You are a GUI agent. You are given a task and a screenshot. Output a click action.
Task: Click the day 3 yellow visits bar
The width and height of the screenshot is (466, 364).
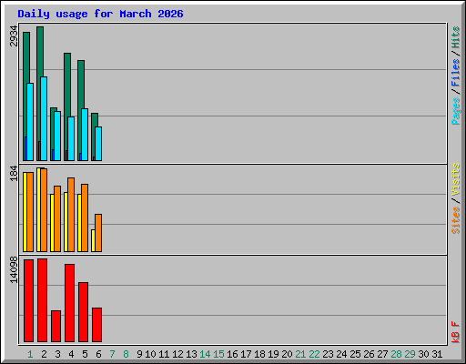(52, 223)
